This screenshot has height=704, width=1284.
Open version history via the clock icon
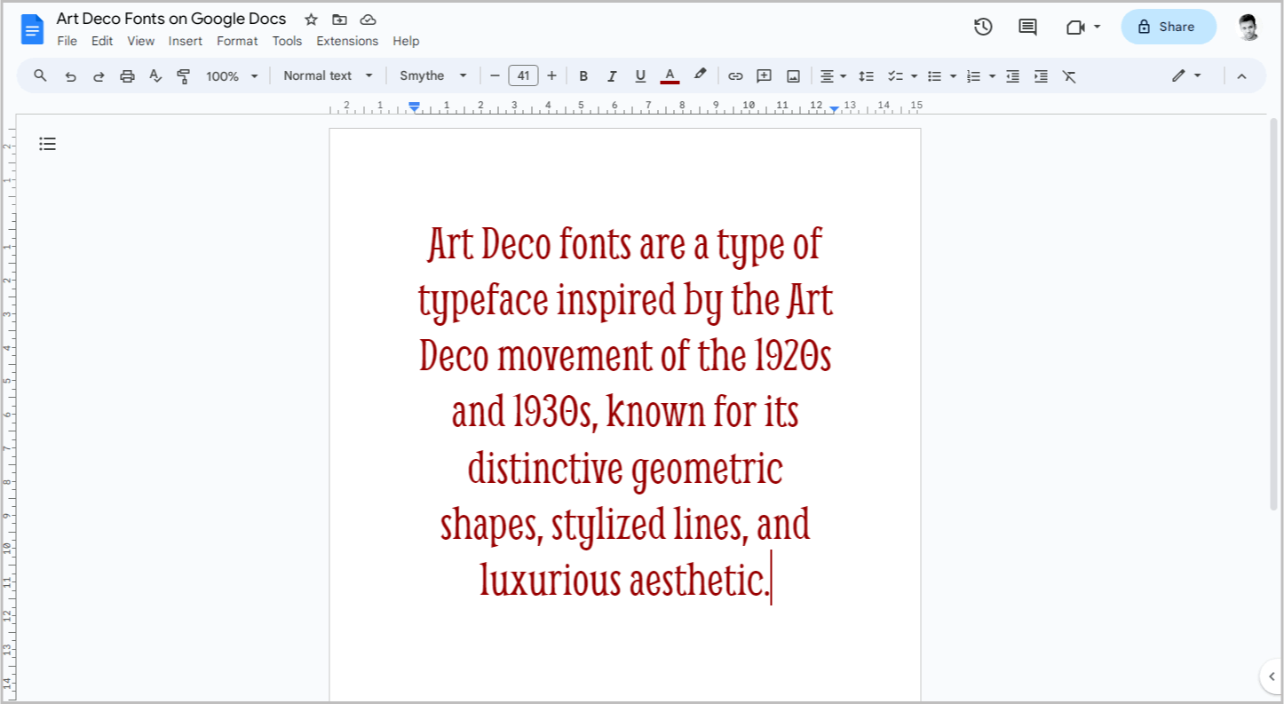click(x=983, y=27)
